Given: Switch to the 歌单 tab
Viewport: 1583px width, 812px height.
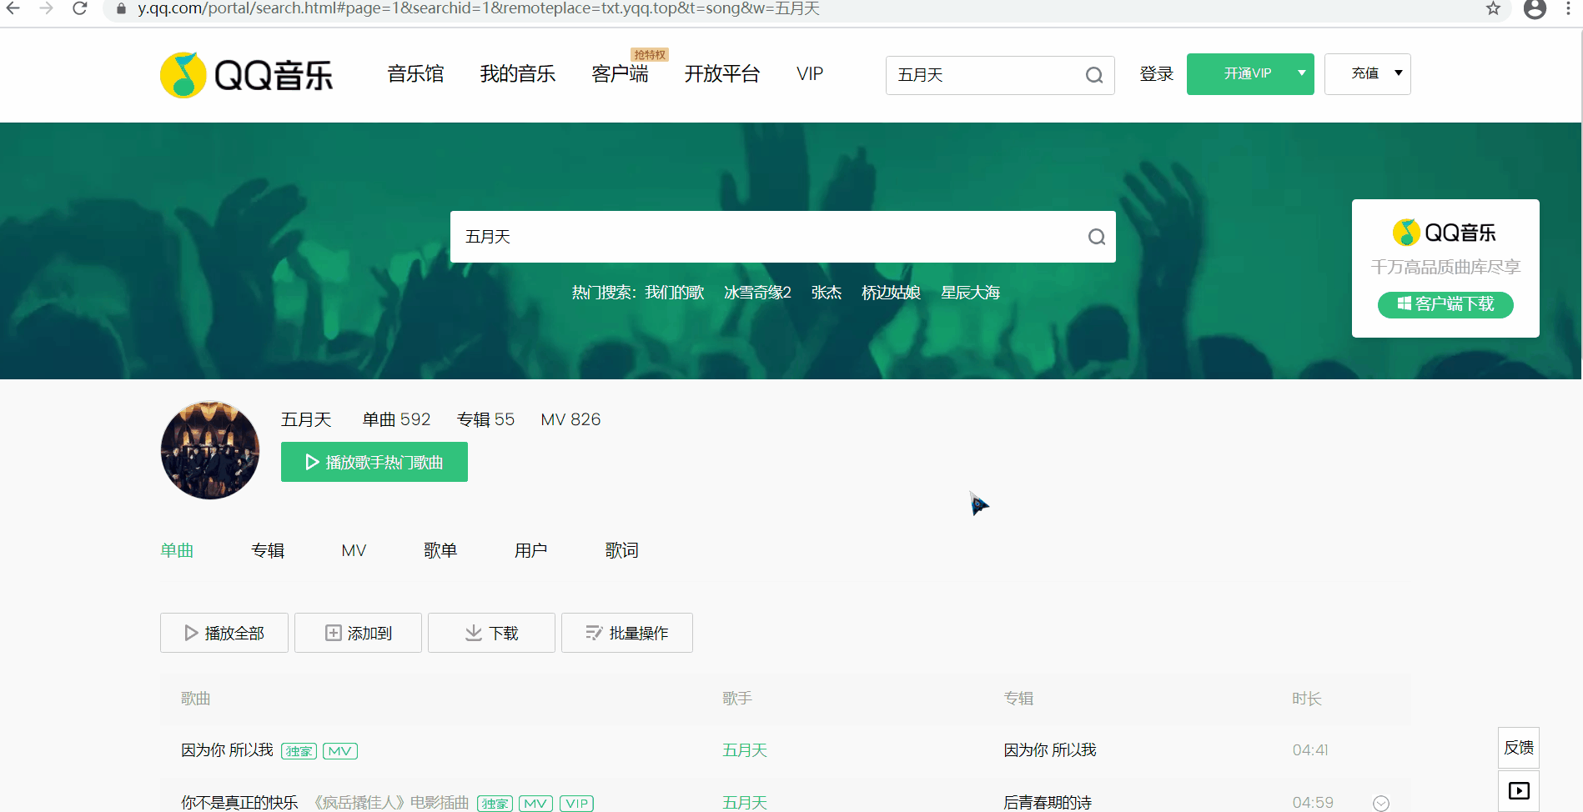Looking at the screenshot, I should pyautogui.click(x=440, y=550).
